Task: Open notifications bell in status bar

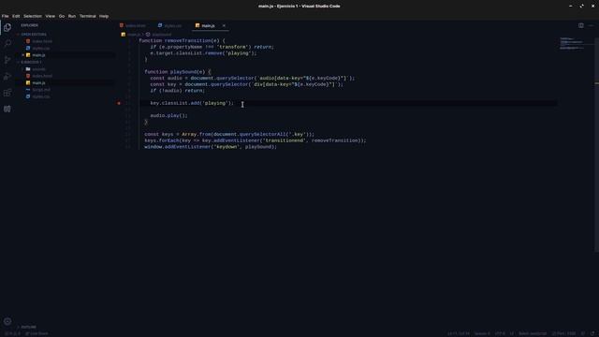Action: pos(592,333)
